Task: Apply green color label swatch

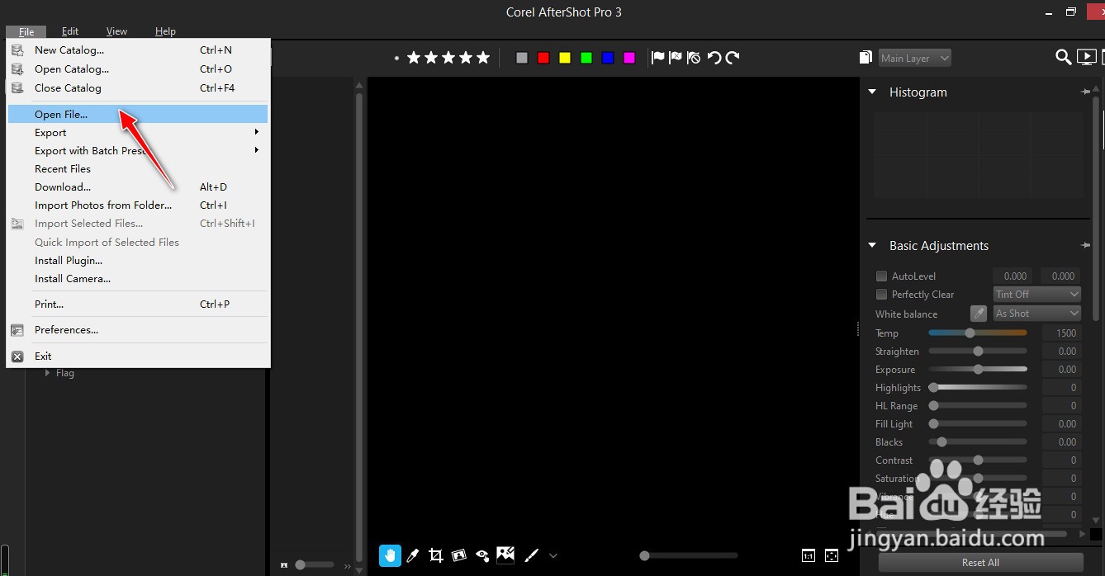Action: pyautogui.click(x=586, y=58)
